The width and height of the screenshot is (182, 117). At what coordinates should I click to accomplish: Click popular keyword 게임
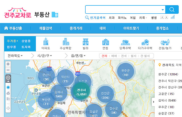pyautogui.click(x=133, y=18)
